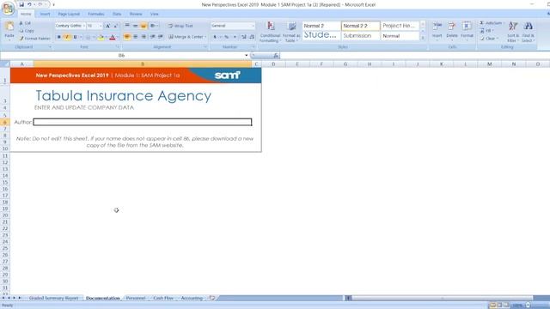Set vertical alignment to Middle Align
Screen dimensions: 550x309
(135, 26)
